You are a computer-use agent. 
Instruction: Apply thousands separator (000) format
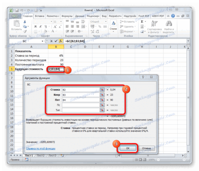tap(105, 27)
